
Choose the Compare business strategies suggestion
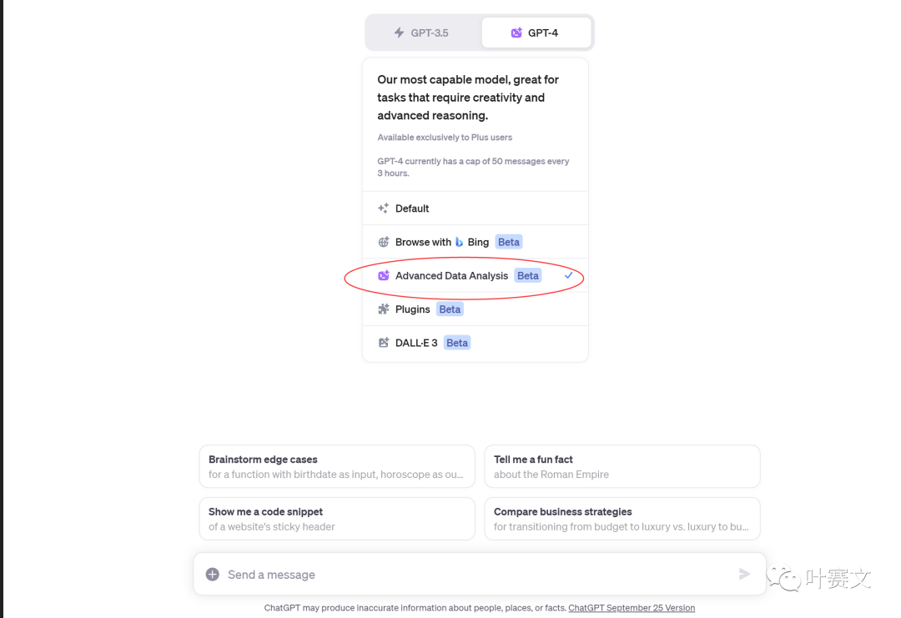(x=622, y=519)
